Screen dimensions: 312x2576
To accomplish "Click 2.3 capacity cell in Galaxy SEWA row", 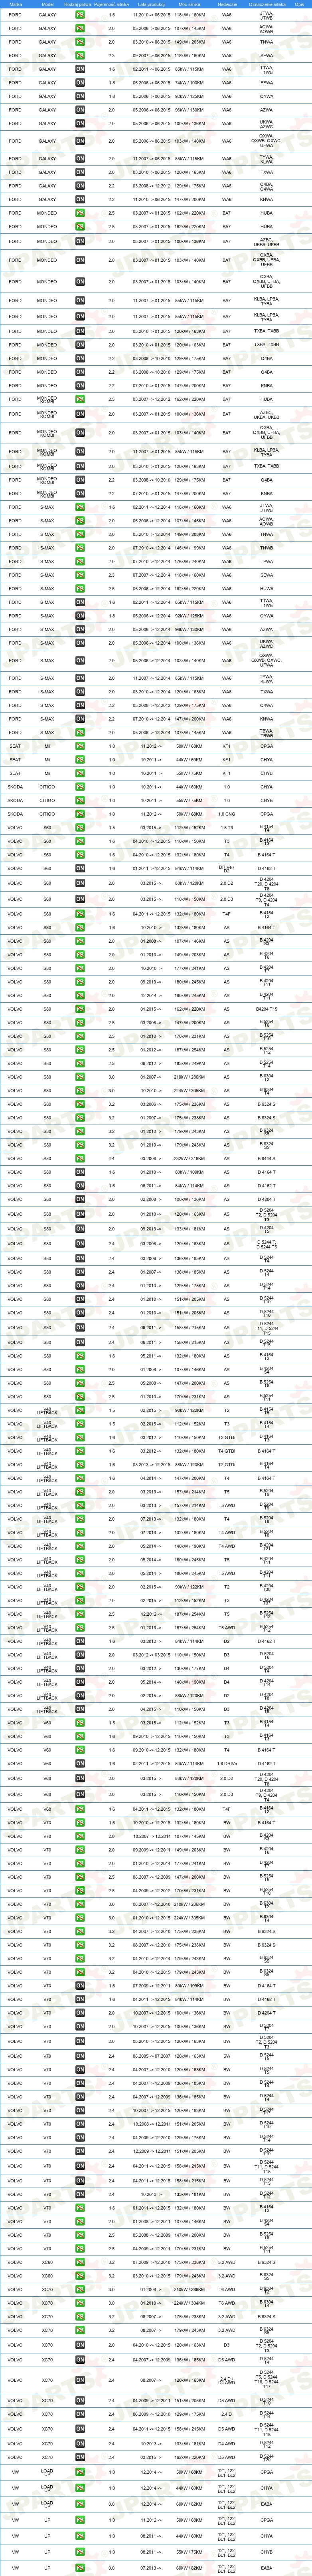I will tap(112, 56).
